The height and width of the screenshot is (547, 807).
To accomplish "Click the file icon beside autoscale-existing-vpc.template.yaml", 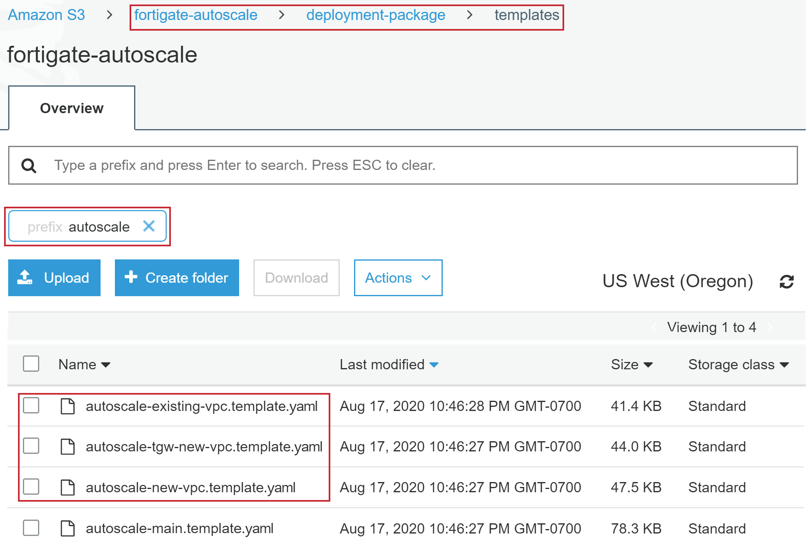I will coord(67,406).
